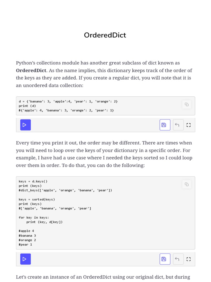The height and width of the screenshot is (282, 211).
Task: Copy the banana dictionary code snippet
Action: point(187,104)
